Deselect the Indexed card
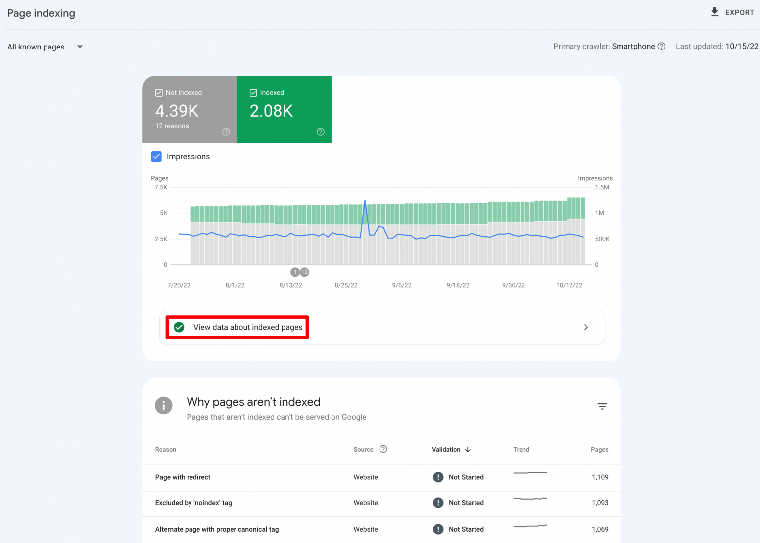Image resolution: width=760 pixels, height=543 pixels. point(253,92)
